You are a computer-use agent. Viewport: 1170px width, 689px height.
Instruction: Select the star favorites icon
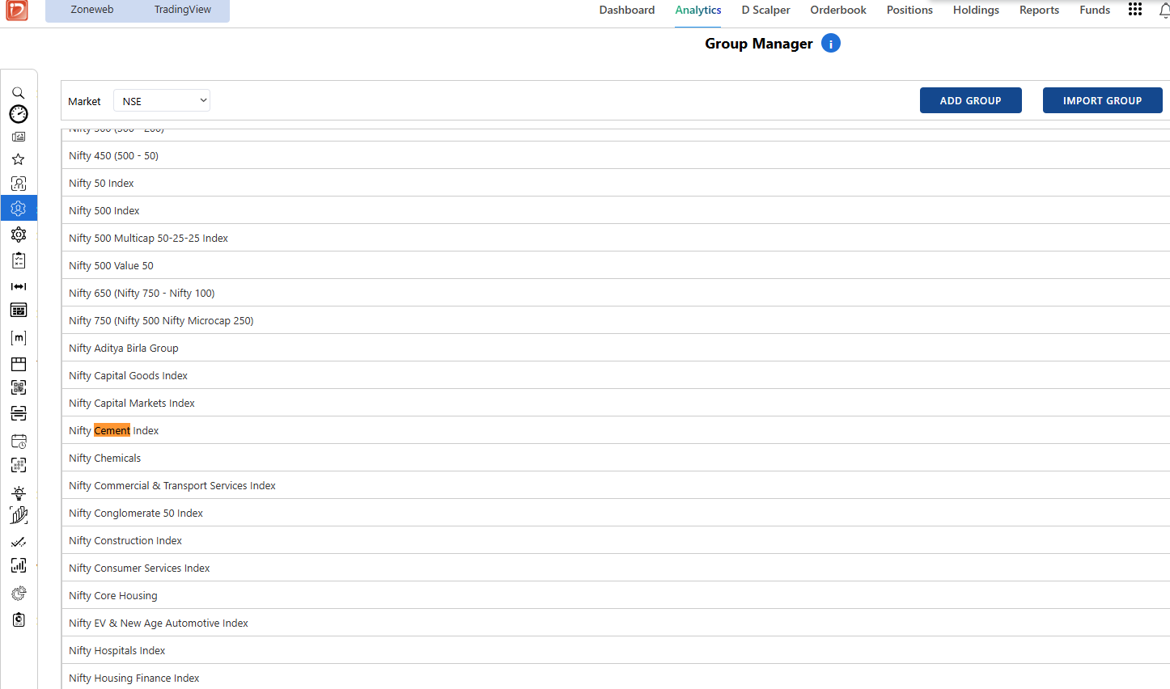coord(18,159)
